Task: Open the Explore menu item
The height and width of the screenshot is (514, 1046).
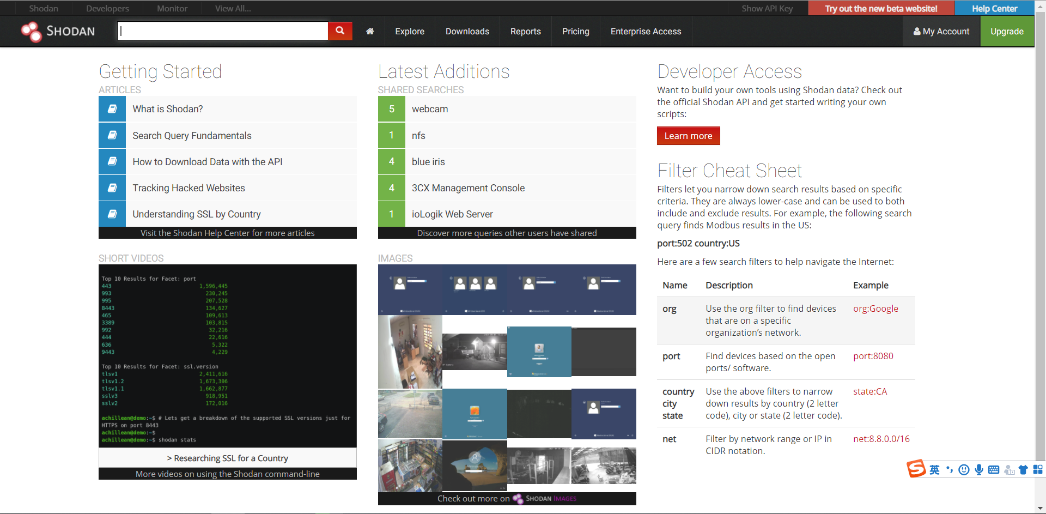Action: click(410, 32)
